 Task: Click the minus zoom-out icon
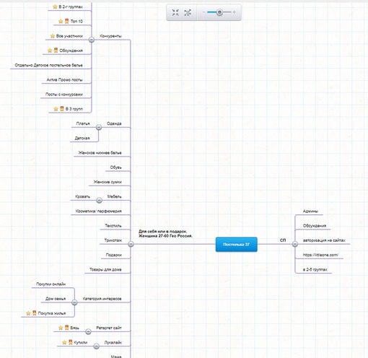pyautogui.click(x=203, y=12)
